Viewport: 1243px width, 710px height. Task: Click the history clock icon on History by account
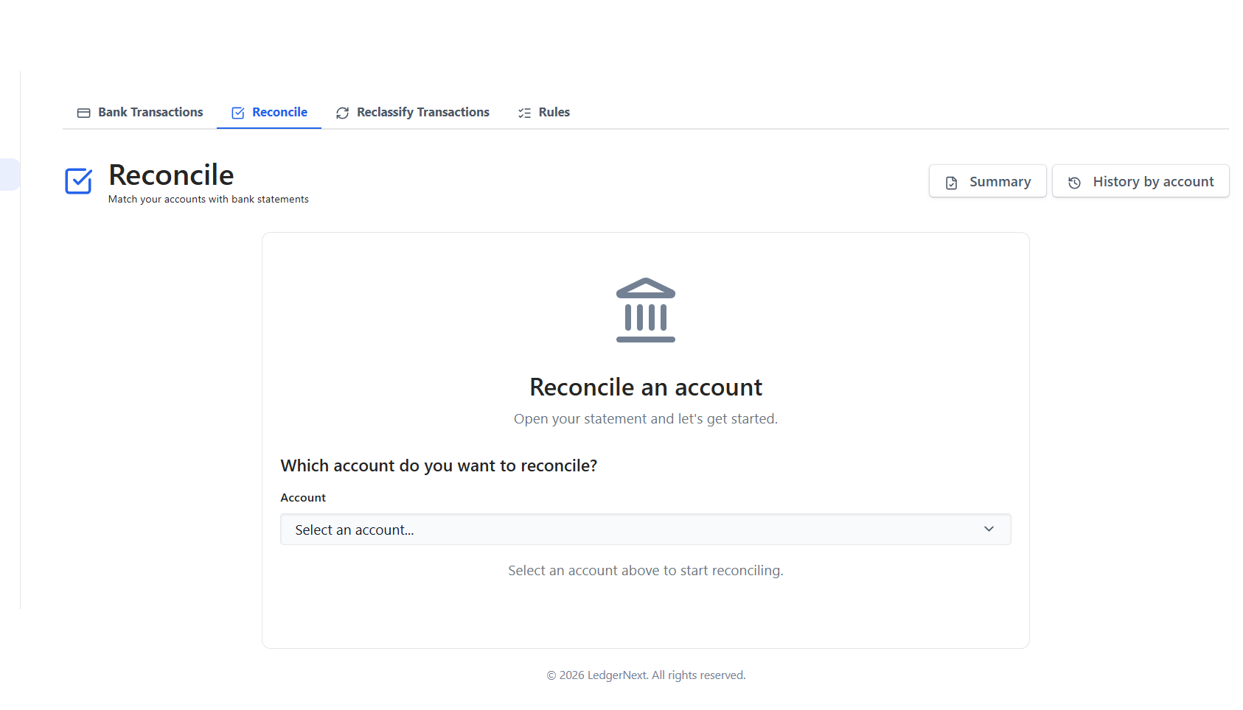tap(1074, 181)
